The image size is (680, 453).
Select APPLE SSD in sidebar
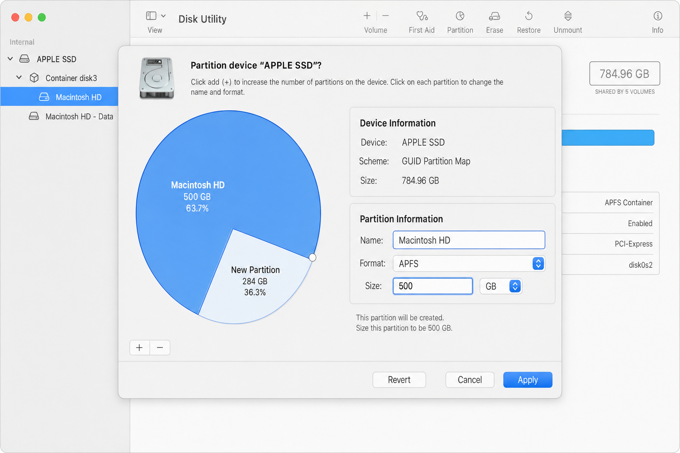[x=56, y=59]
